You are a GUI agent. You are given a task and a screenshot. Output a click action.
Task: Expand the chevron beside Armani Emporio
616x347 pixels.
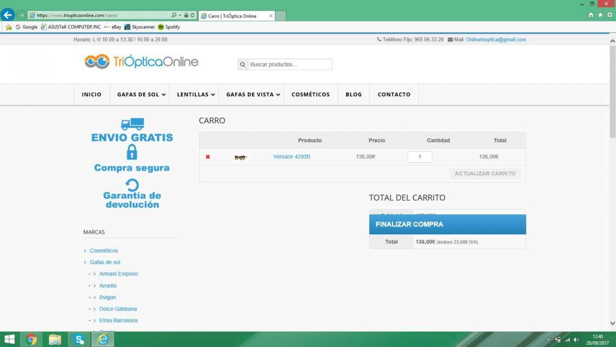pos(95,274)
